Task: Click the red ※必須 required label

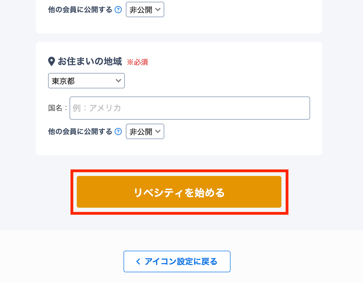Action: pos(138,62)
